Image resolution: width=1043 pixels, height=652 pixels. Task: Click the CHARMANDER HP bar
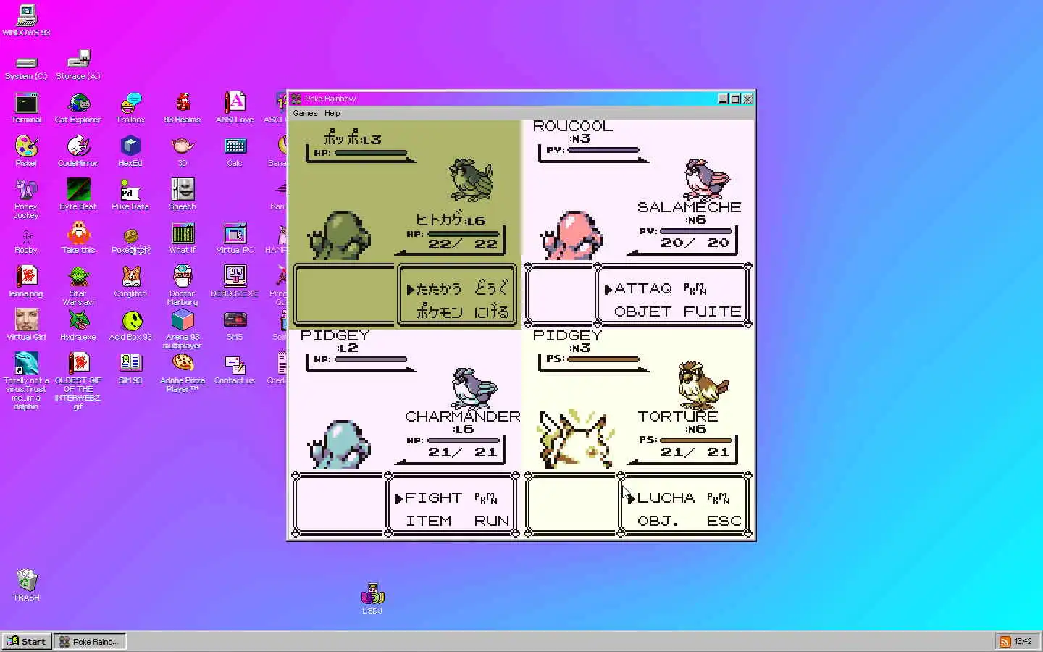tap(464, 440)
